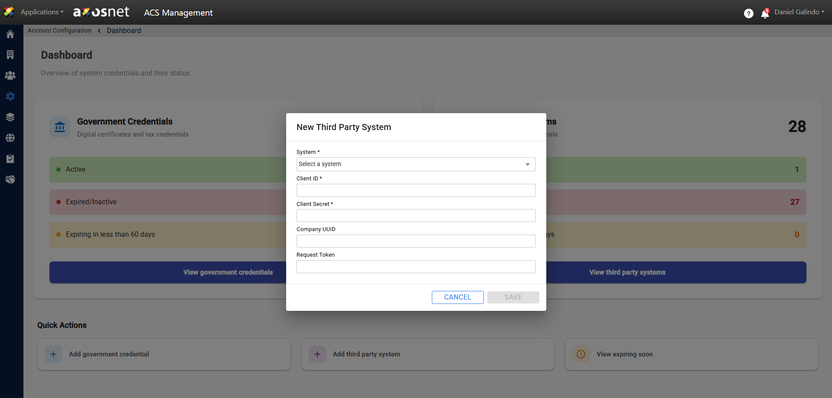832x398 pixels.
Task: Click into the Client Secret field
Action: click(416, 215)
